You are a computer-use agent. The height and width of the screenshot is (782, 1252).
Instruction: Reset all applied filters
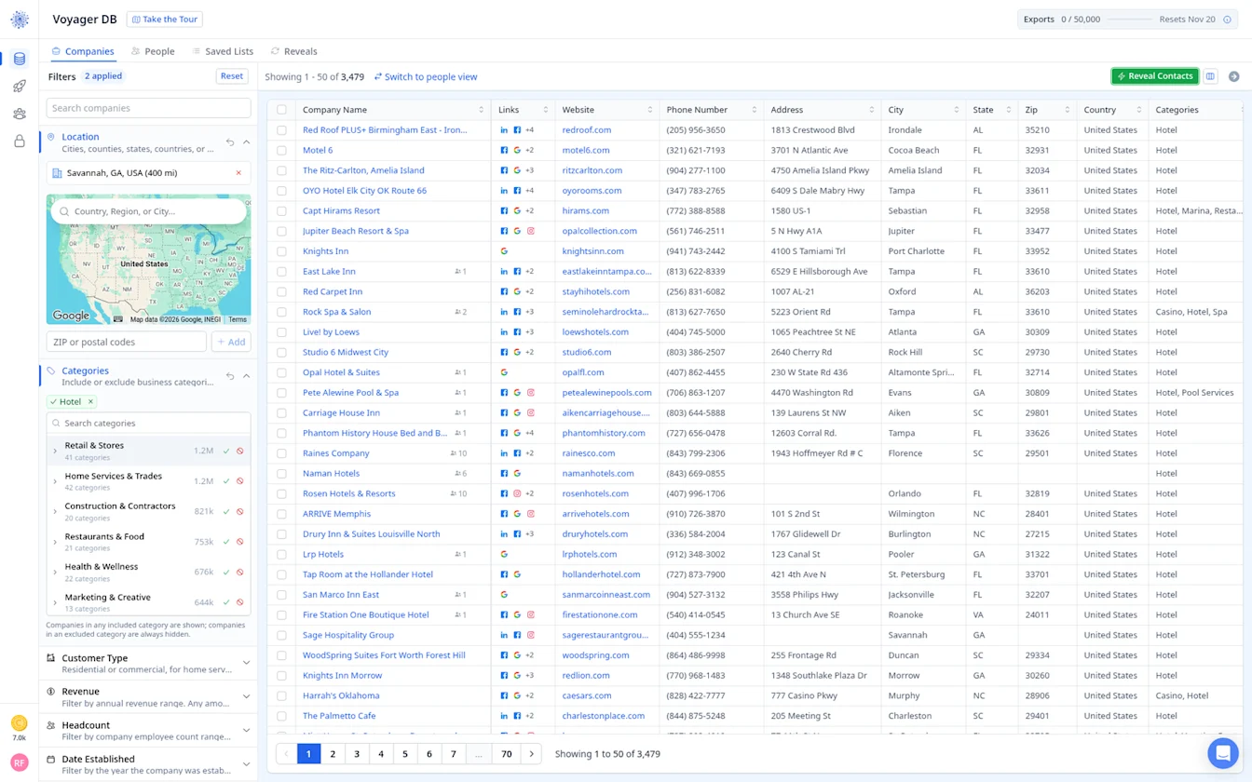(232, 76)
